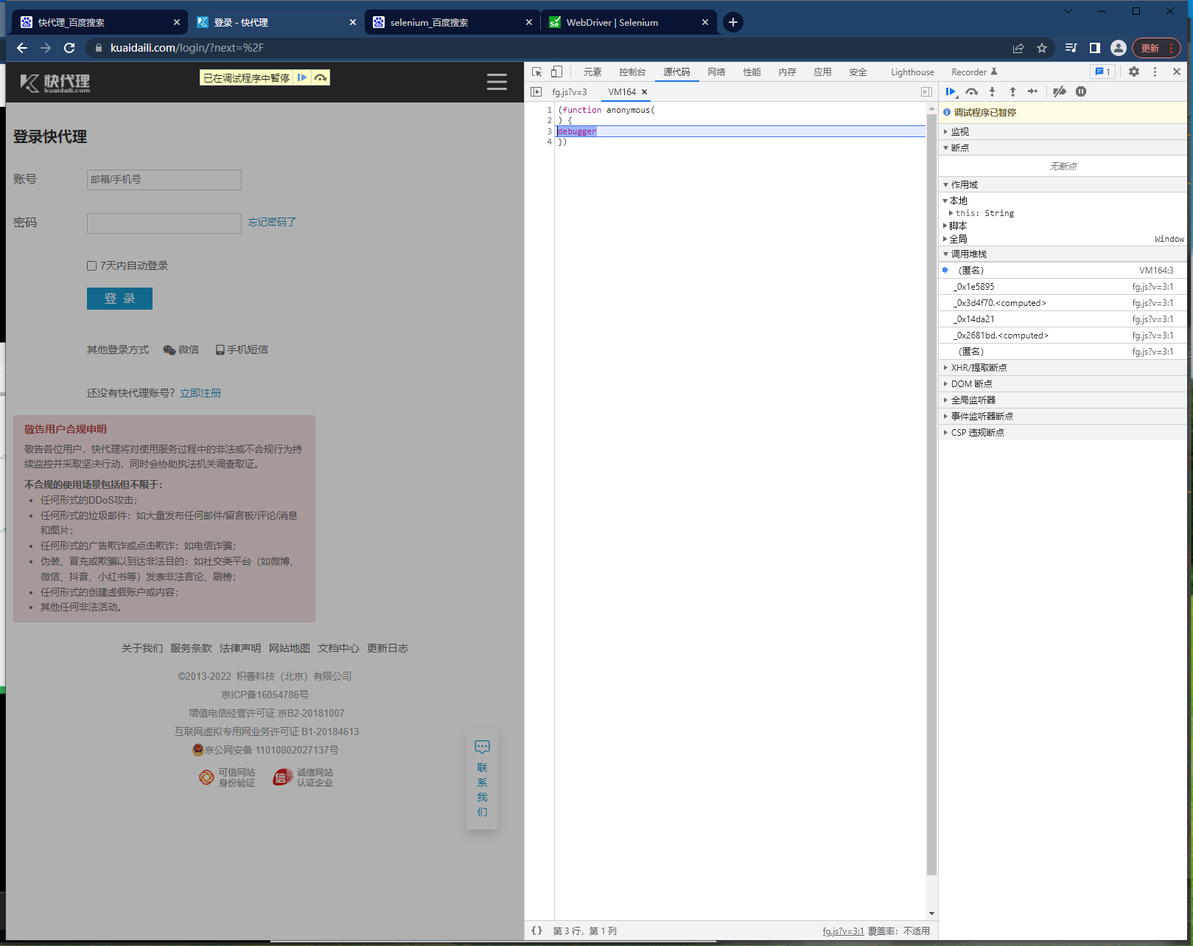This screenshot has height=946, width=1193.
Task: Toggle pause on exceptions button
Action: tap(1081, 92)
